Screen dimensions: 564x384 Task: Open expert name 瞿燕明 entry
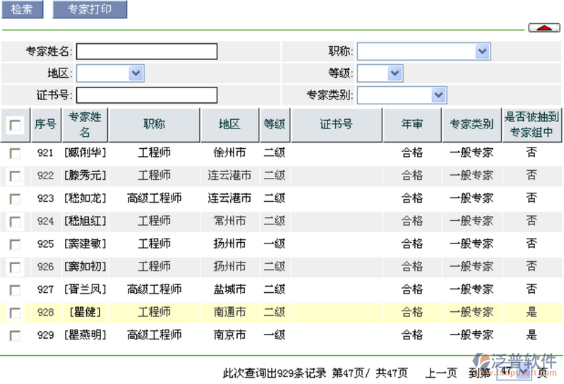85,335
